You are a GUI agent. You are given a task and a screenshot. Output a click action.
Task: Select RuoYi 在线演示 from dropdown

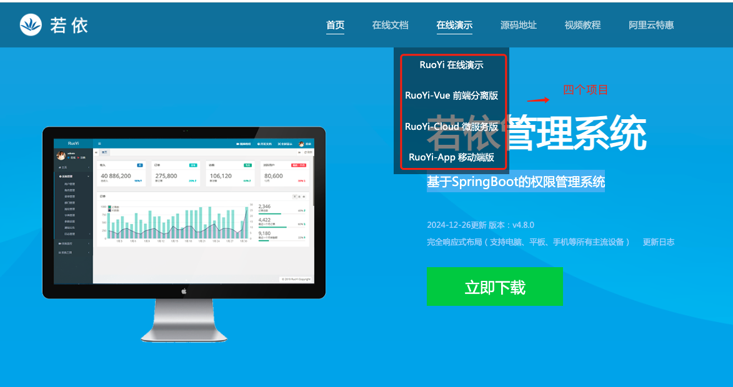tap(452, 65)
